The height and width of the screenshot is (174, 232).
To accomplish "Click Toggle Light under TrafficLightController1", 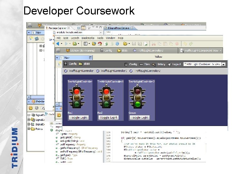I will pyautogui.click(x=109, y=118).
